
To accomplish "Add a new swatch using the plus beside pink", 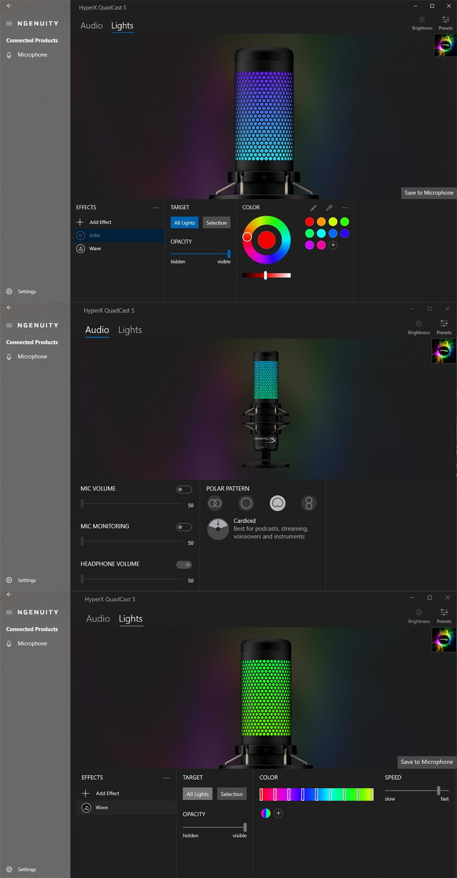I will click(x=333, y=245).
